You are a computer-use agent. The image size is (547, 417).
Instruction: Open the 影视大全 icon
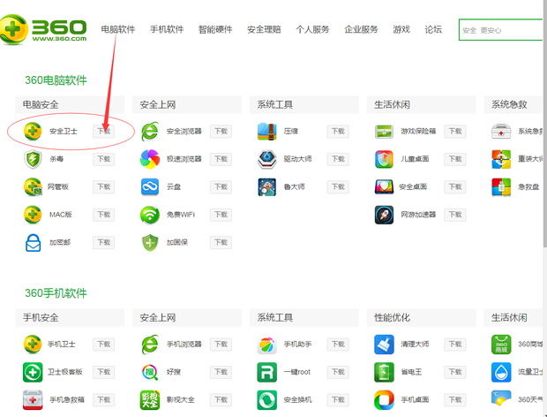tap(150, 400)
